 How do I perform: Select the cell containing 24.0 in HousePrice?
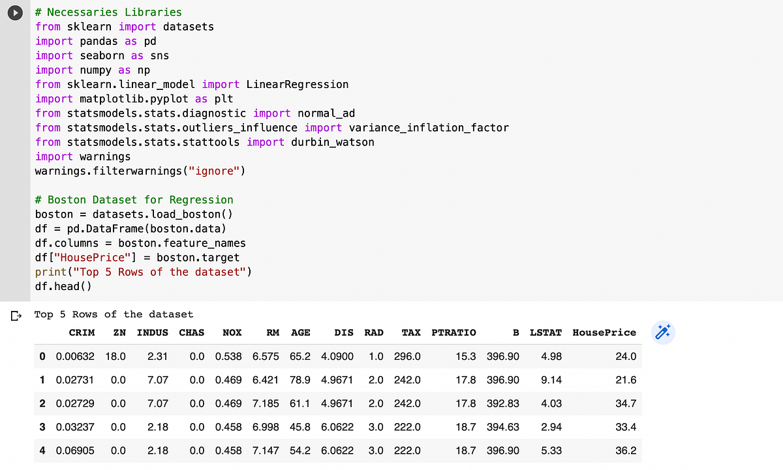626,357
